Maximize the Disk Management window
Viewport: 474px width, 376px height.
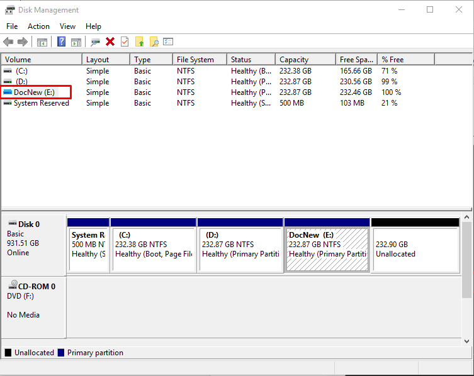(x=430, y=9)
